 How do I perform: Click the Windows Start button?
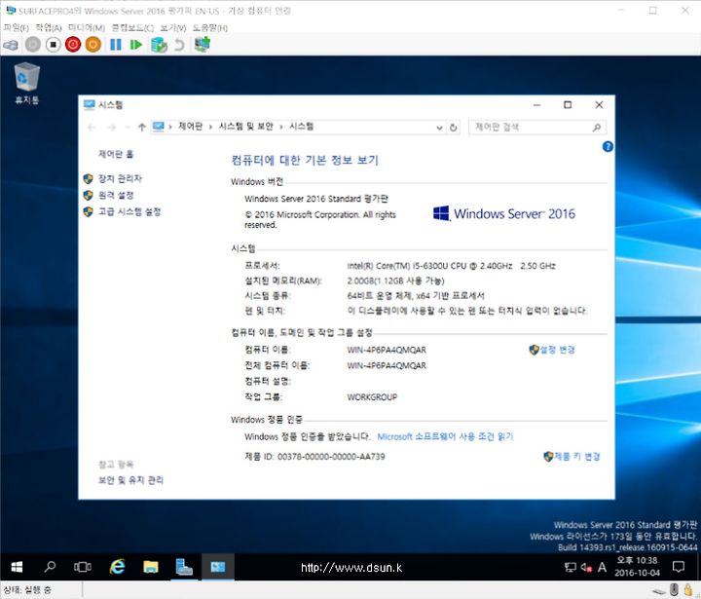17,567
